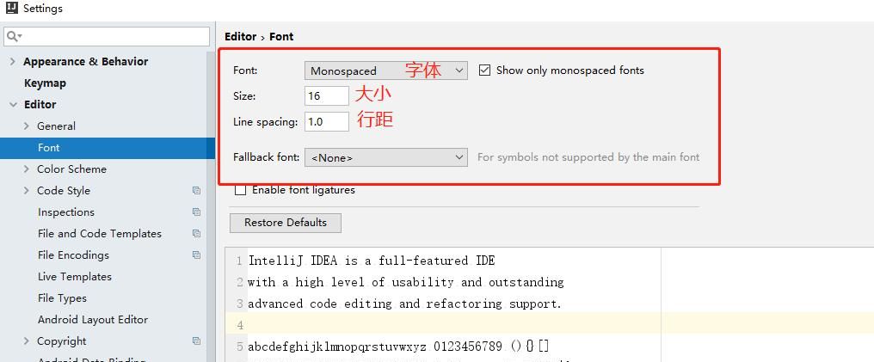This screenshot has width=874, height=362.
Task: Click the search magnifier icon in settings
Action: point(14,36)
